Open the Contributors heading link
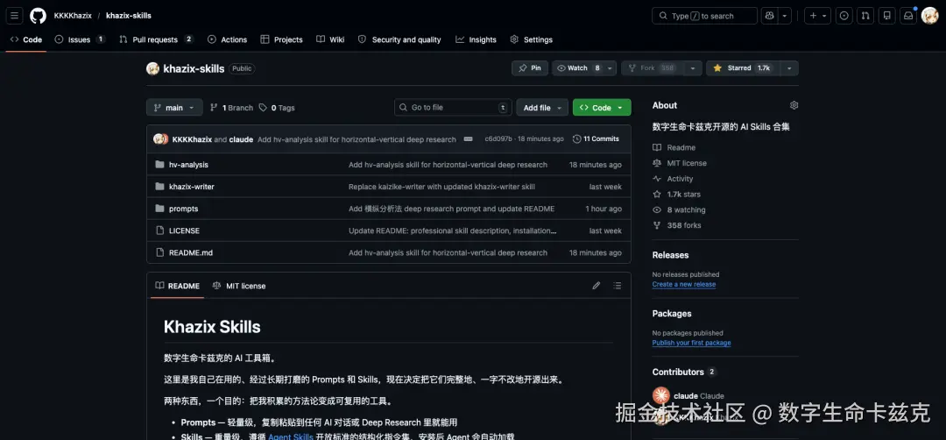Image resolution: width=946 pixels, height=440 pixels. pos(684,372)
